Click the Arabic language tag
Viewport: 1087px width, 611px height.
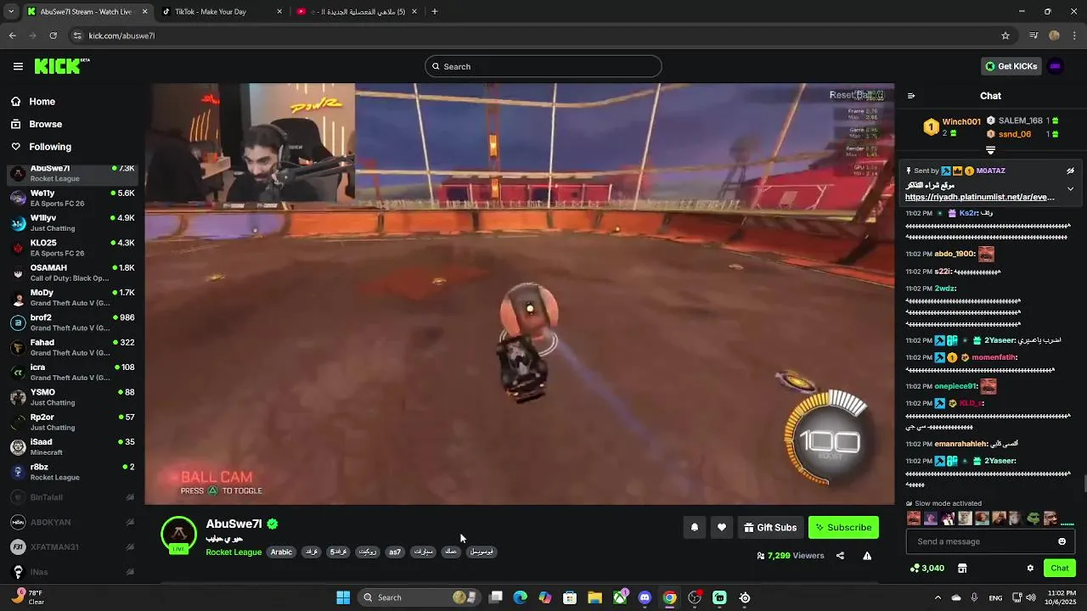[281, 552]
